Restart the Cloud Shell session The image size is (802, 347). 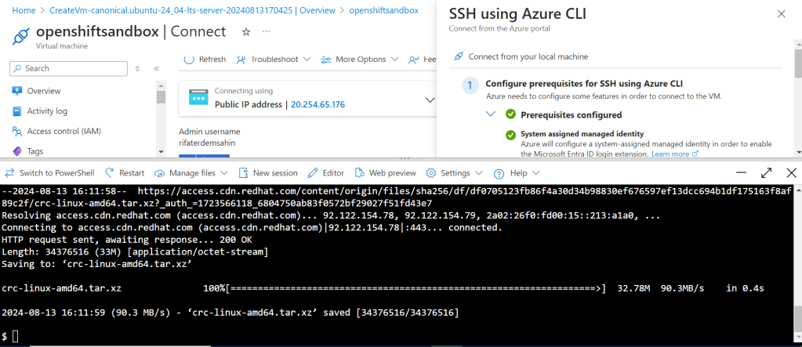point(125,173)
